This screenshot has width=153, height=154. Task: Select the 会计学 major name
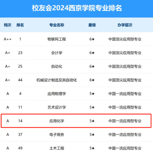pos(57,53)
